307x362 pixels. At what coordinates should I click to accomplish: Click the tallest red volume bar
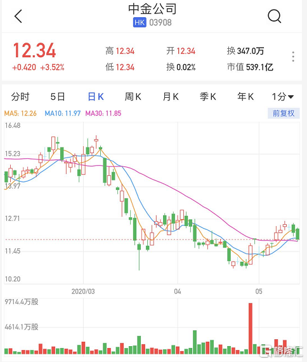(251, 328)
